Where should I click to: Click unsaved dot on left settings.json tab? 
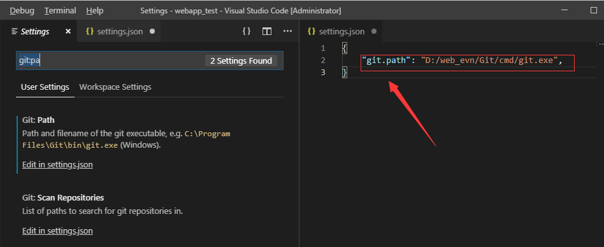[x=152, y=31]
